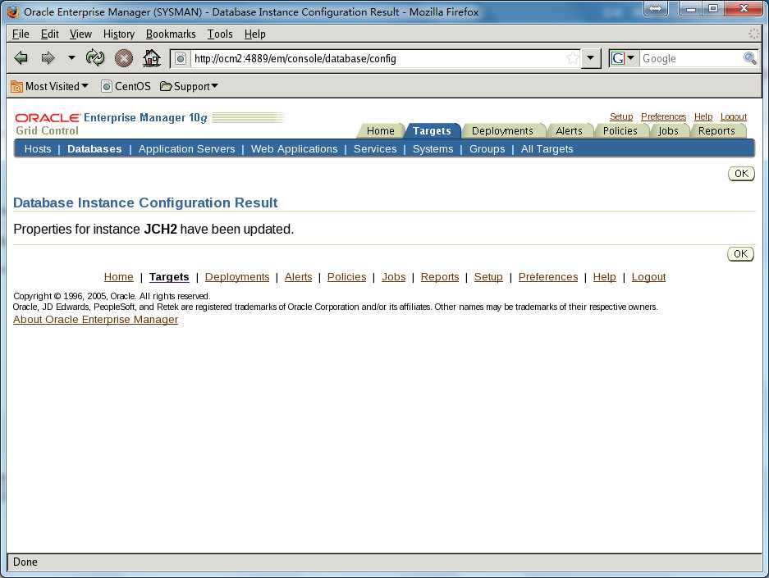The width and height of the screenshot is (769, 578).
Task: Open the Alerts tab
Action: [569, 131]
